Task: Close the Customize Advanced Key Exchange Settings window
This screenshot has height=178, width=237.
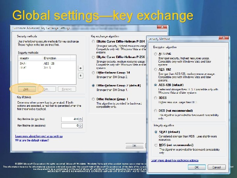Action: (162, 27)
